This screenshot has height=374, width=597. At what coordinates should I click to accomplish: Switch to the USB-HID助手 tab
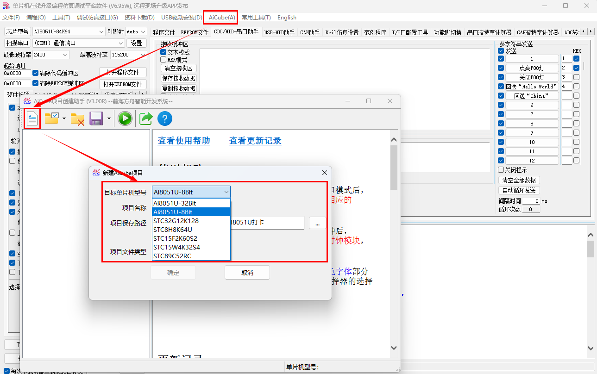point(279,32)
